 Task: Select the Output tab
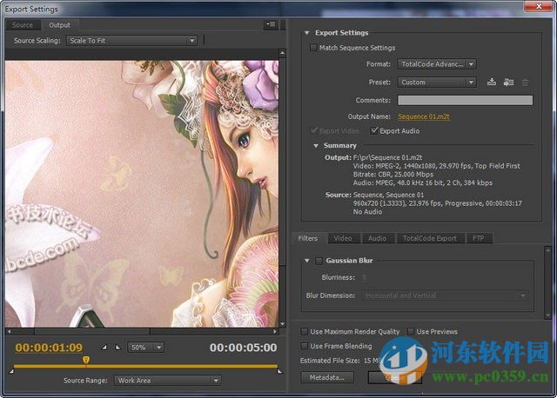click(x=59, y=25)
